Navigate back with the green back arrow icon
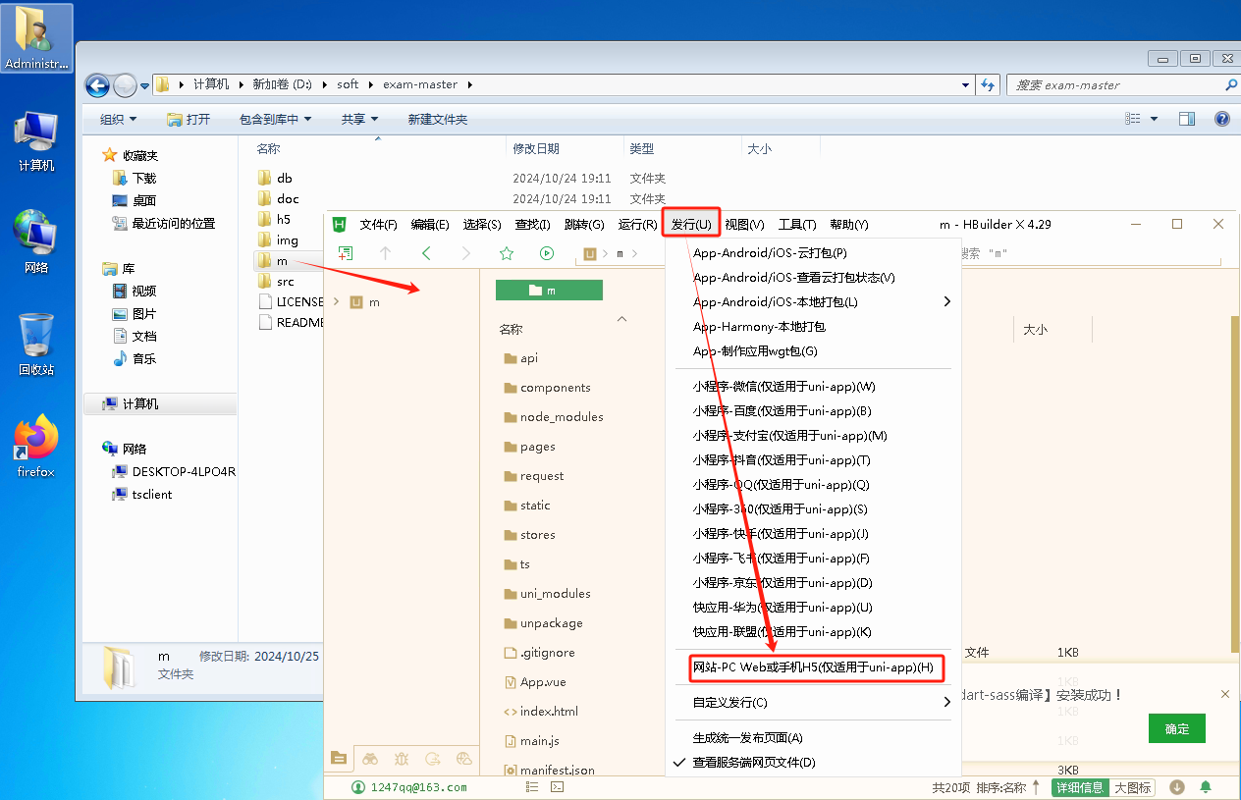This screenshot has width=1241, height=800. pyautogui.click(x=425, y=252)
